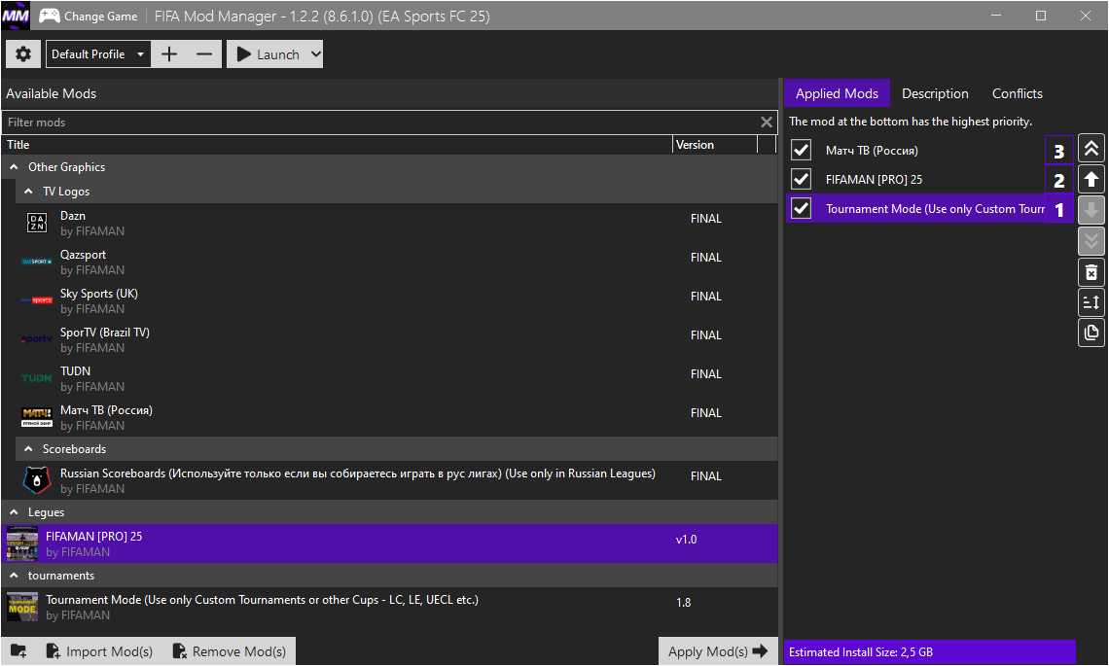Click Apply Mod(s) button
The height and width of the screenshot is (666, 1109).
point(718,651)
